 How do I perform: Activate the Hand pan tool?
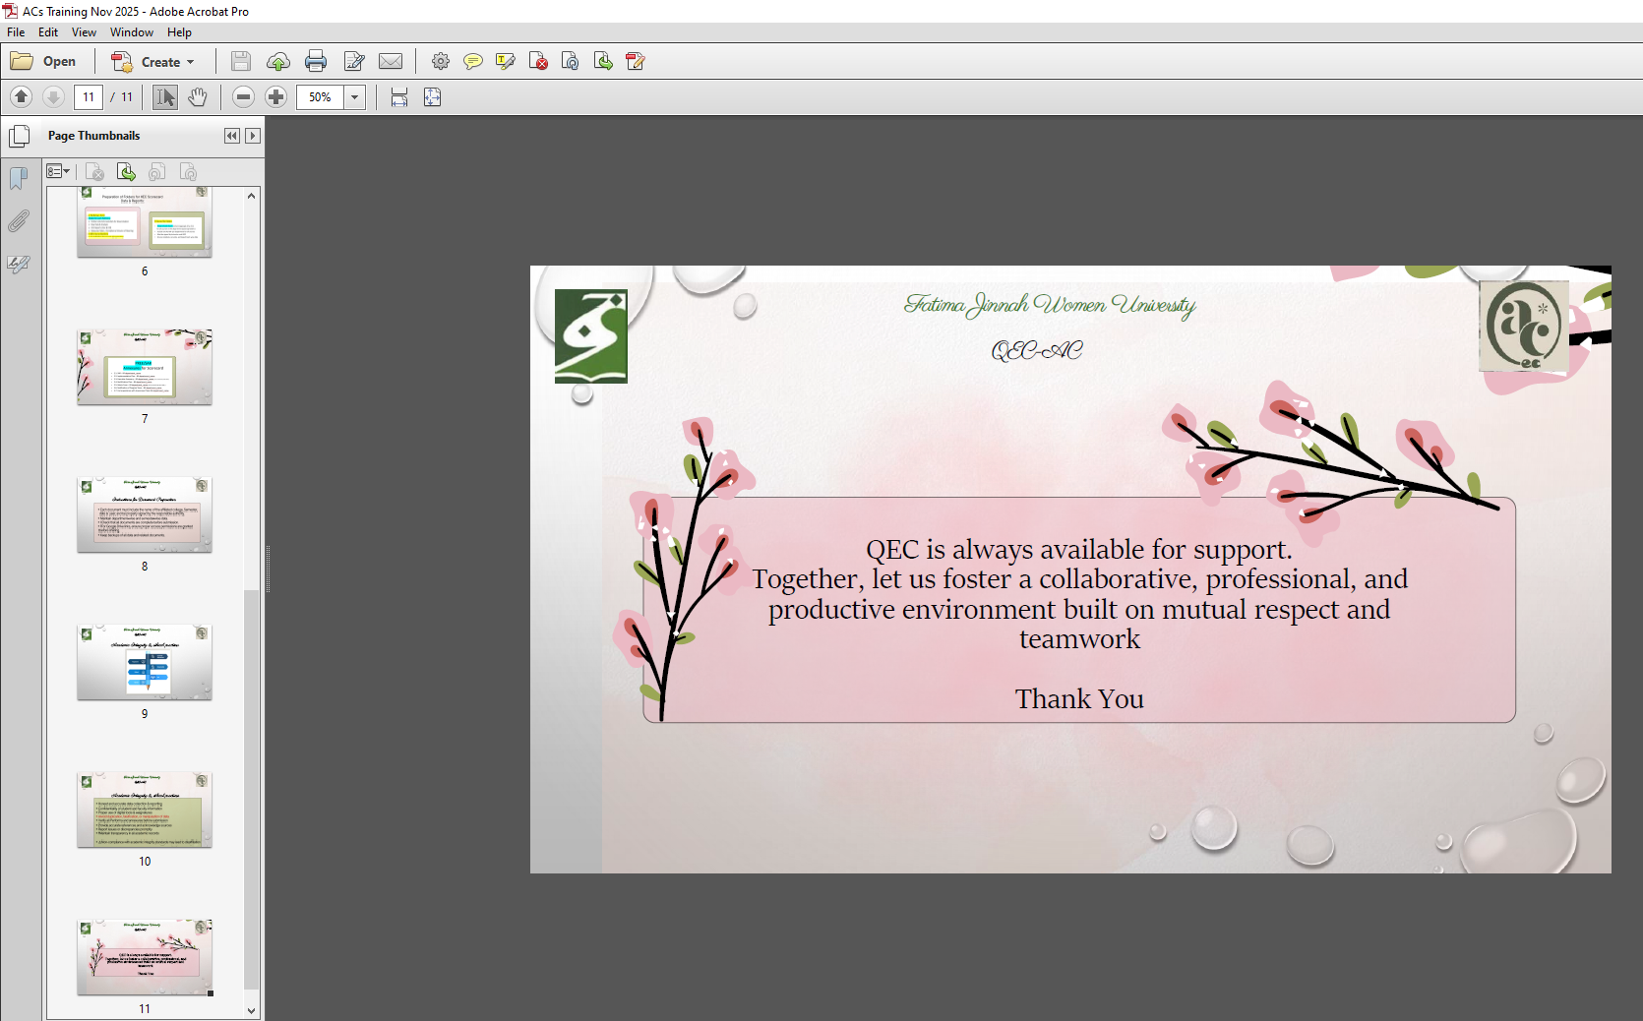(198, 97)
